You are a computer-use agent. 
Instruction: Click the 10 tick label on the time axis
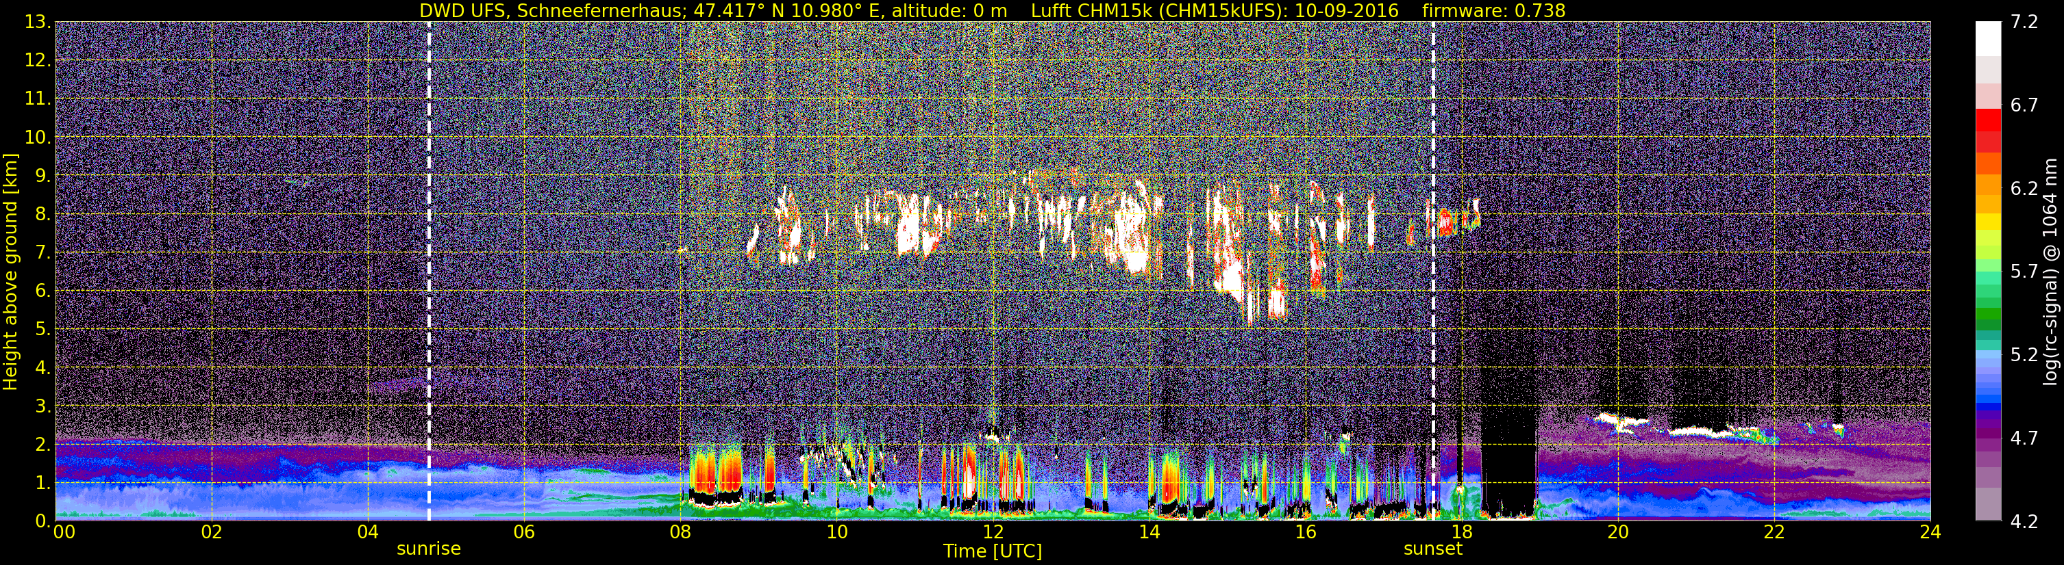coord(836,532)
